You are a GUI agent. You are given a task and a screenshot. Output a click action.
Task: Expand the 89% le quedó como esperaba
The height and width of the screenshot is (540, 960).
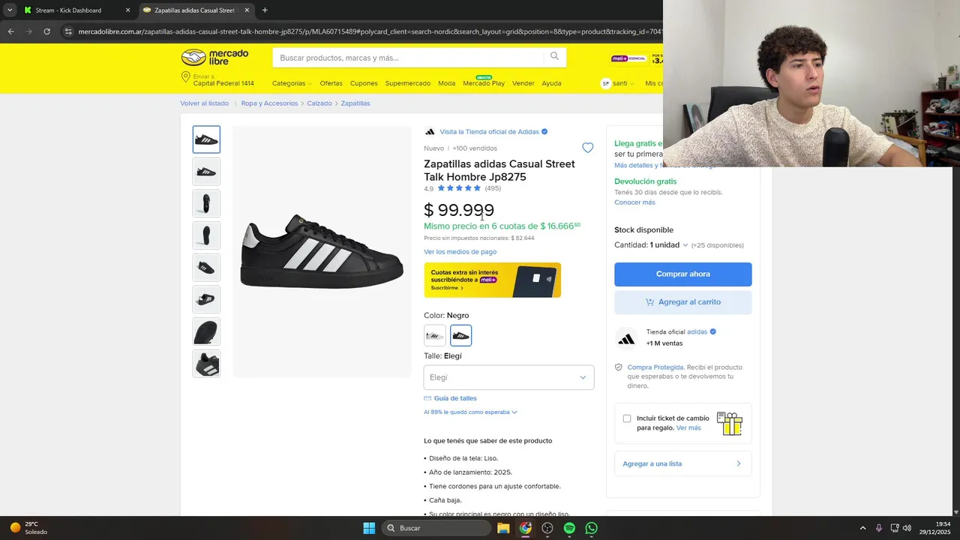[470, 412]
